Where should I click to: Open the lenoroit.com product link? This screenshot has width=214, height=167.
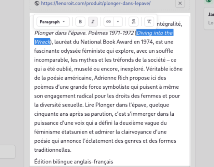pos(96,3)
